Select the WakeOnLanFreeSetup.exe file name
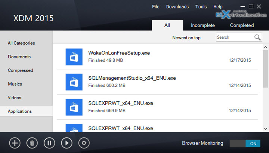 119,53
